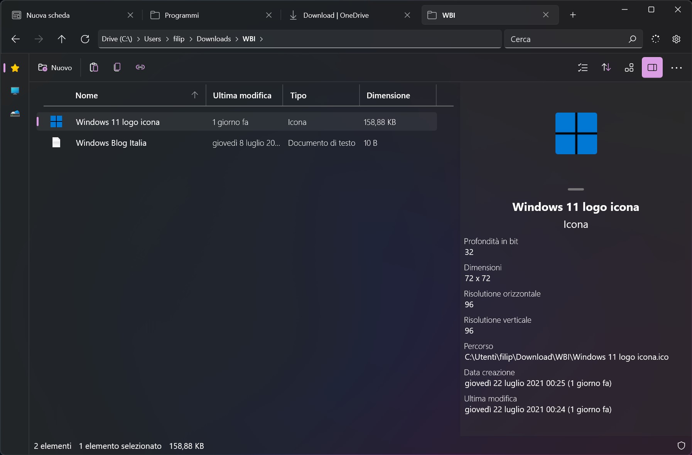Go up one folder level
Screen dimensions: 692x455
tap(62, 39)
